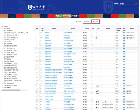This screenshot has width=140, height=110.
Task: Expand tree node 702 college
Action: [x=3, y=50]
